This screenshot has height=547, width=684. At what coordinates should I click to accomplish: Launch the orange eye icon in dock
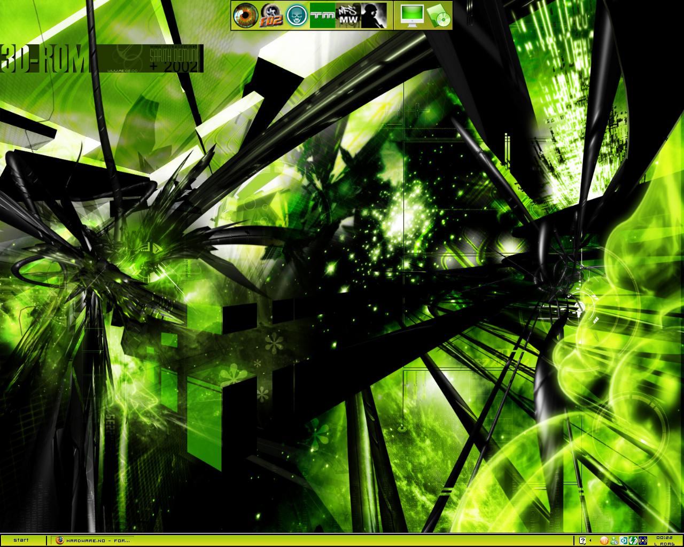pyautogui.click(x=245, y=15)
